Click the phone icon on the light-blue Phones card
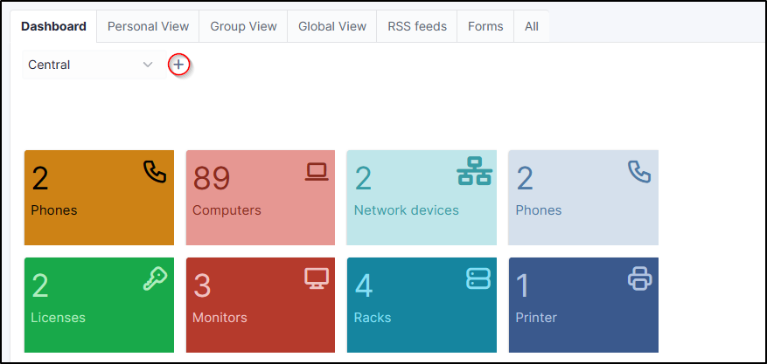This screenshot has width=767, height=364. click(x=639, y=172)
